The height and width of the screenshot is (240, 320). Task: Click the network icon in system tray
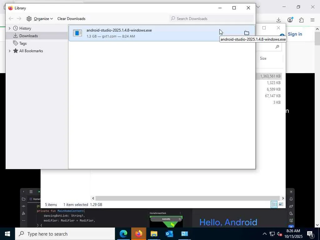(x=272, y=234)
